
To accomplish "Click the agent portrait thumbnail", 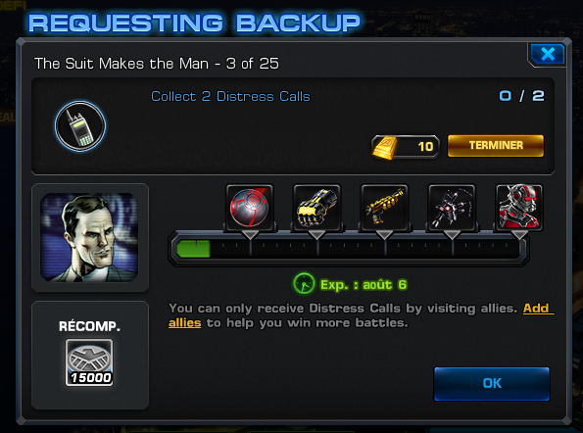I will point(89,237).
